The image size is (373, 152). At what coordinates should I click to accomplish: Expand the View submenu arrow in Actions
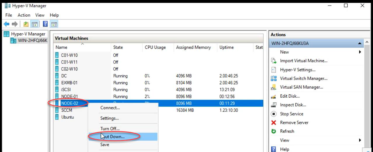coord(360,140)
